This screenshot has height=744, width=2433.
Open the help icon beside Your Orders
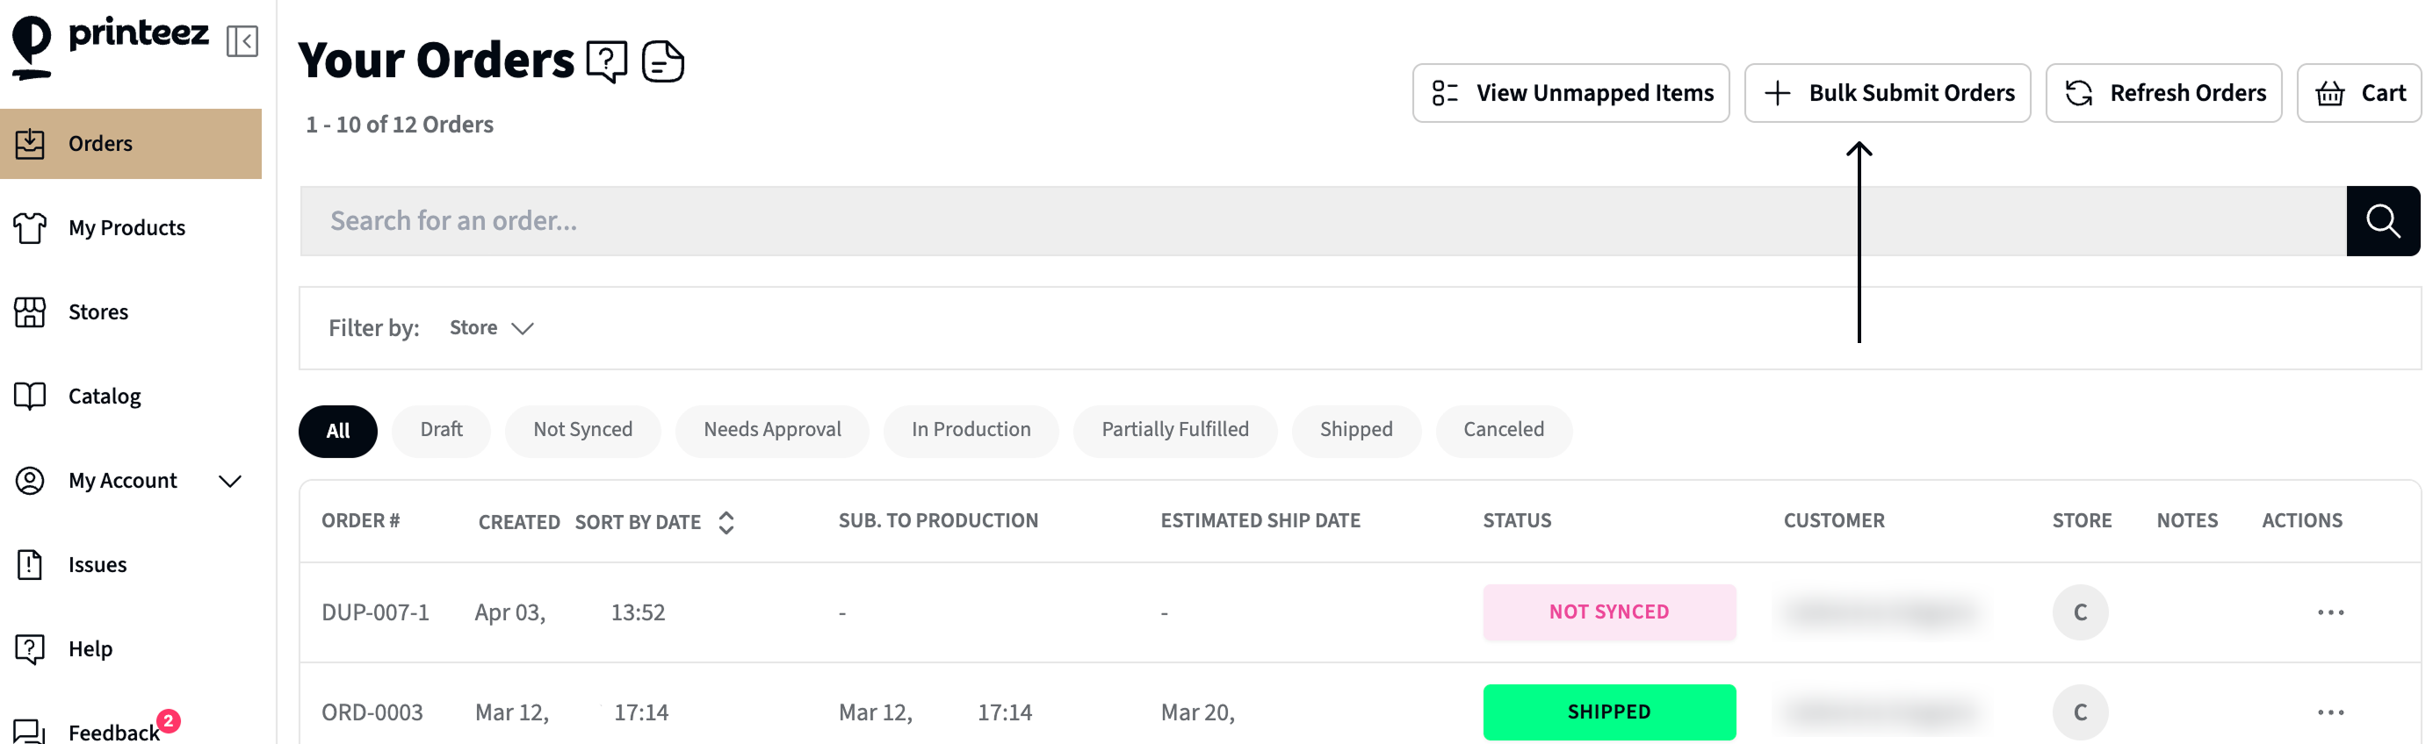(x=606, y=61)
